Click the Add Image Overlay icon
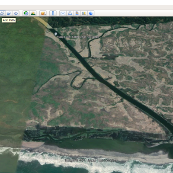 [9, 13]
